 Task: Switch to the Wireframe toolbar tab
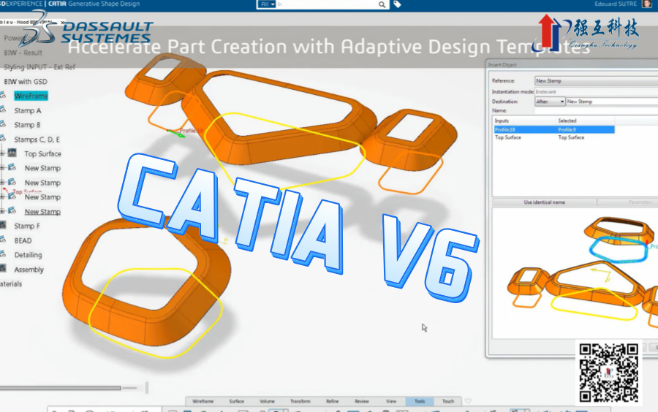203,401
